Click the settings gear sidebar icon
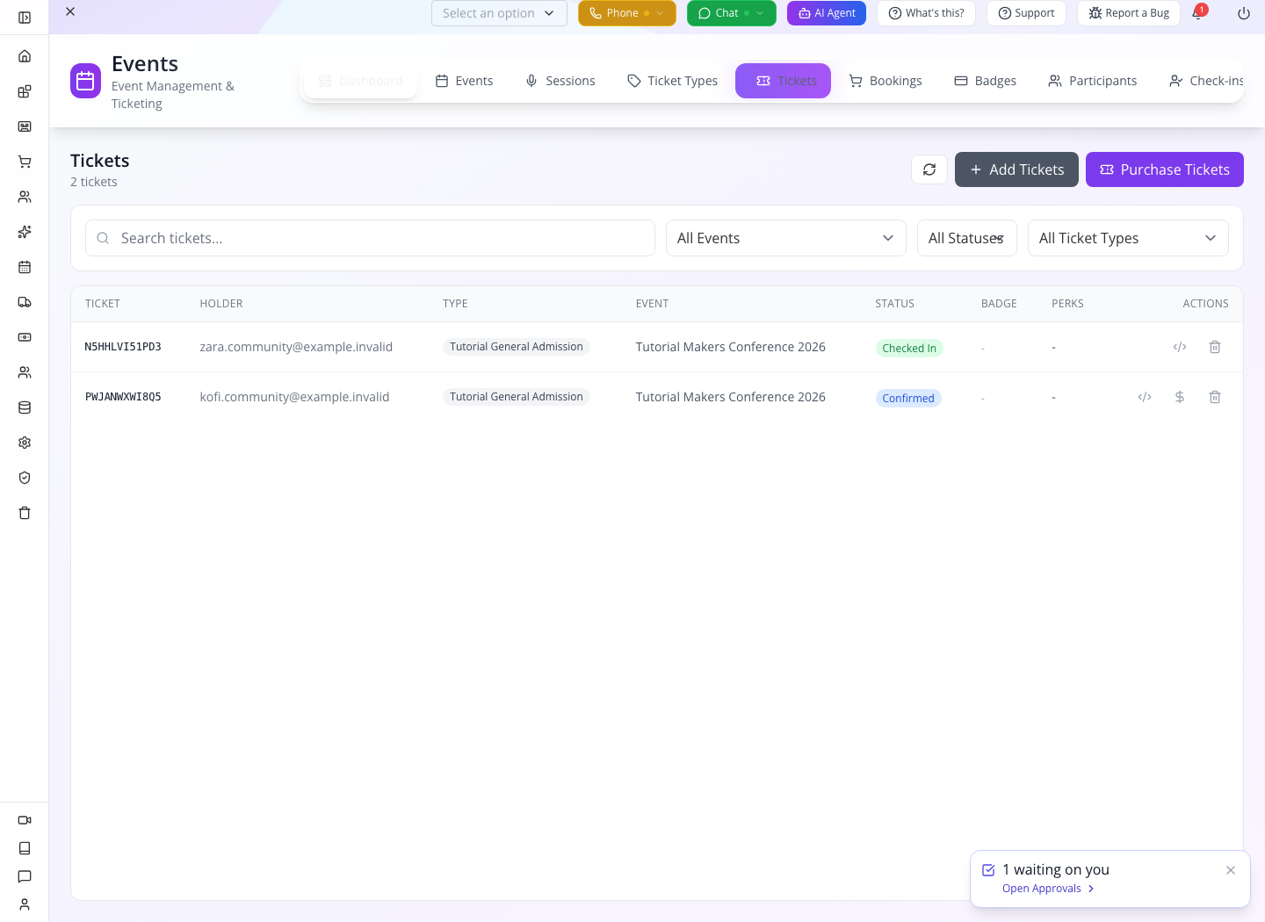The height and width of the screenshot is (922, 1265). coord(25,443)
